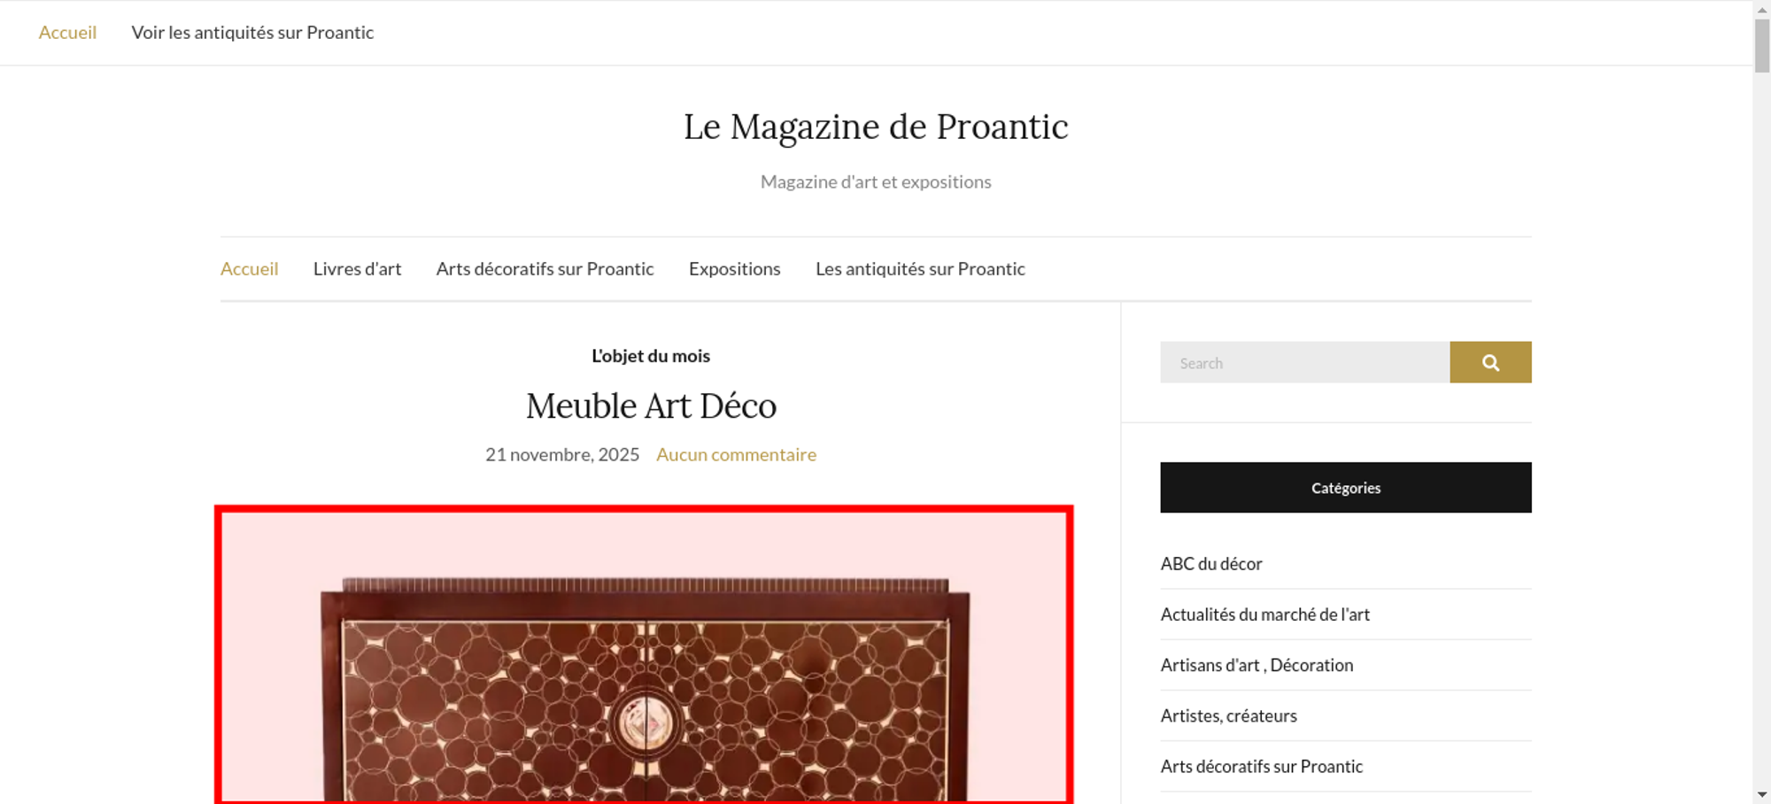Open the ABC du décor category
Image resolution: width=1771 pixels, height=804 pixels.
click(x=1210, y=564)
